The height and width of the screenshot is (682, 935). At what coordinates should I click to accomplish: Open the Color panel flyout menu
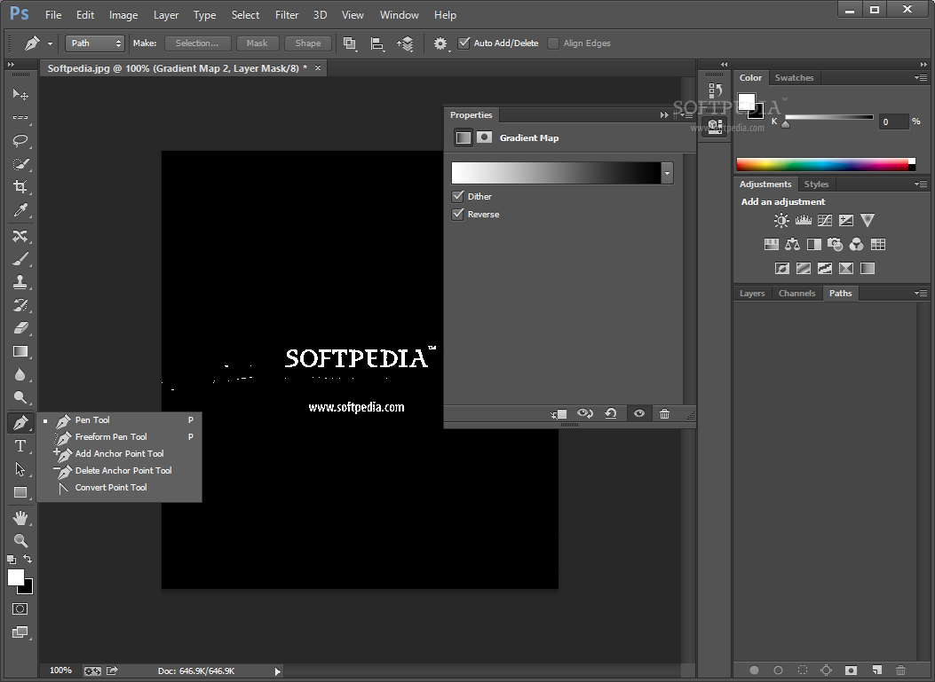[921, 77]
